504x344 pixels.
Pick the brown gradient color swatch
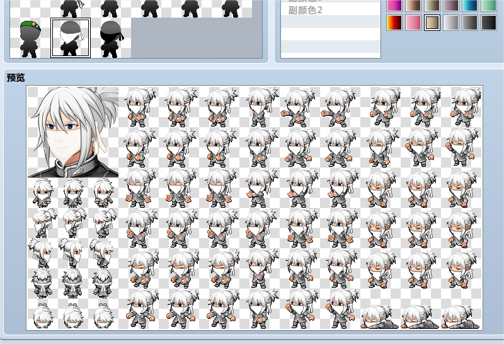click(413, 5)
